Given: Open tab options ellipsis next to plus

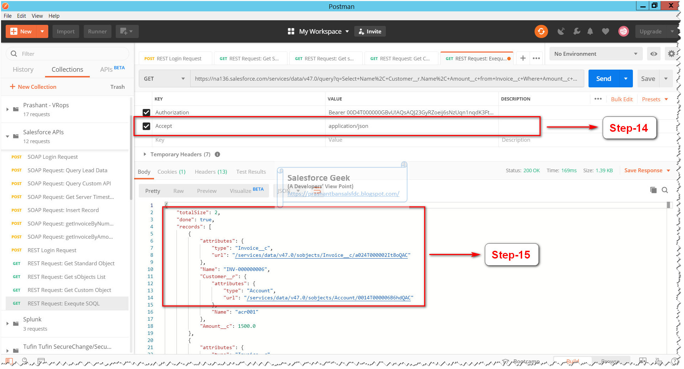Looking at the screenshot, I should pos(536,58).
